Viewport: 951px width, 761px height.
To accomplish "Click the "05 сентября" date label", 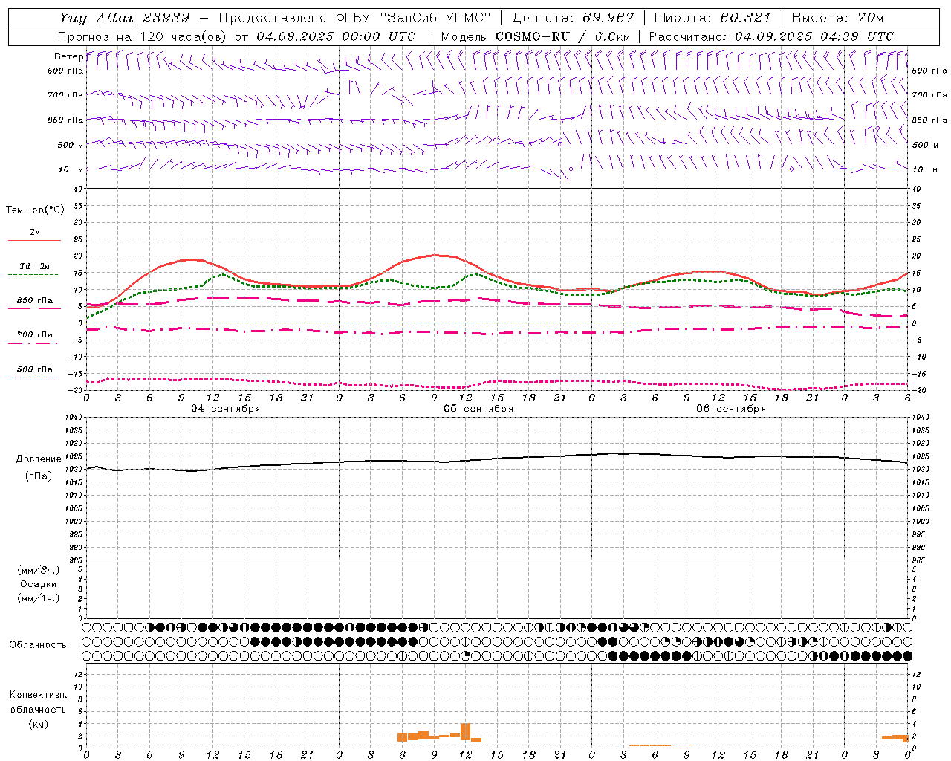I will click(x=478, y=408).
